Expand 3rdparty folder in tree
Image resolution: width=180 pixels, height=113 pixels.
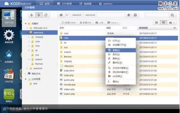29,37
